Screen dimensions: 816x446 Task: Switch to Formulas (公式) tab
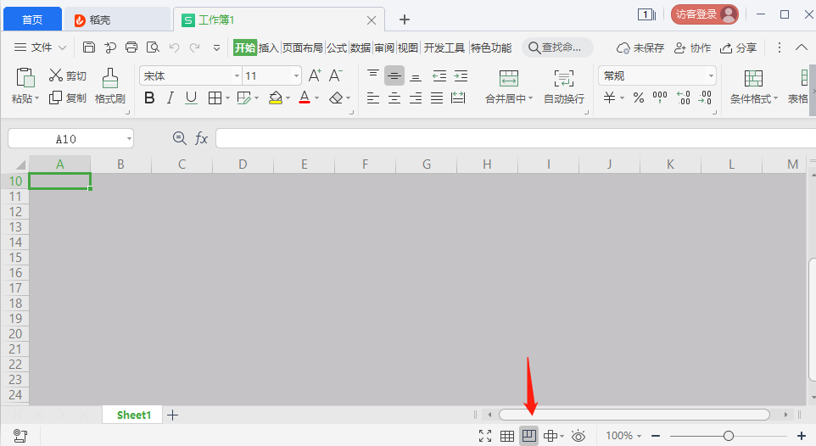(x=337, y=47)
